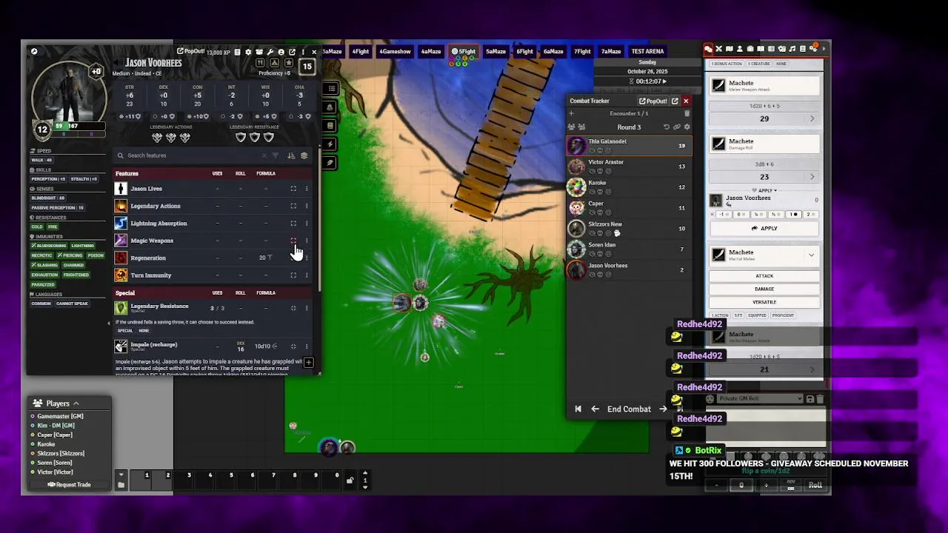The height and width of the screenshot is (533, 948).
Task: Open the options menu for Legendary Resistance
Action: (x=307, y=308)
